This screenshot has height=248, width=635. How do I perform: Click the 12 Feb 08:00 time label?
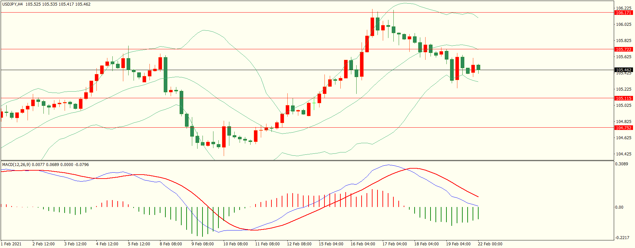(x=299, y=244)
